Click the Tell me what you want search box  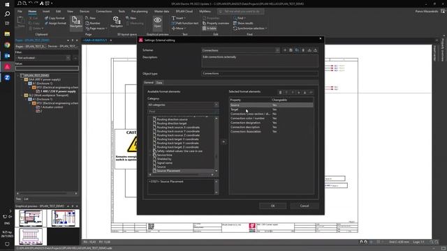(x=241, y=11)
